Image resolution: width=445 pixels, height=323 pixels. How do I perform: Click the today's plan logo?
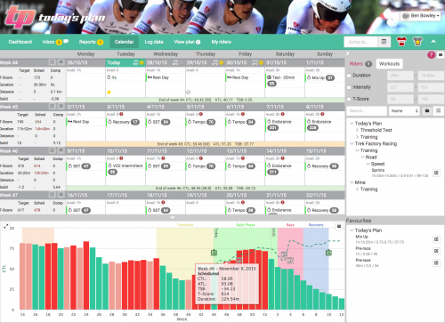click(55, 17)
